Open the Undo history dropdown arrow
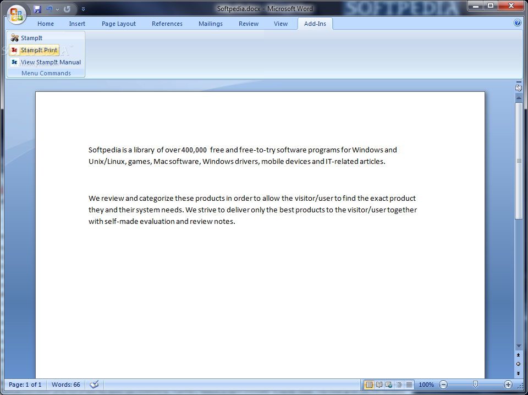This screenshot has width=528, height=395. click(x=57, y=9)
